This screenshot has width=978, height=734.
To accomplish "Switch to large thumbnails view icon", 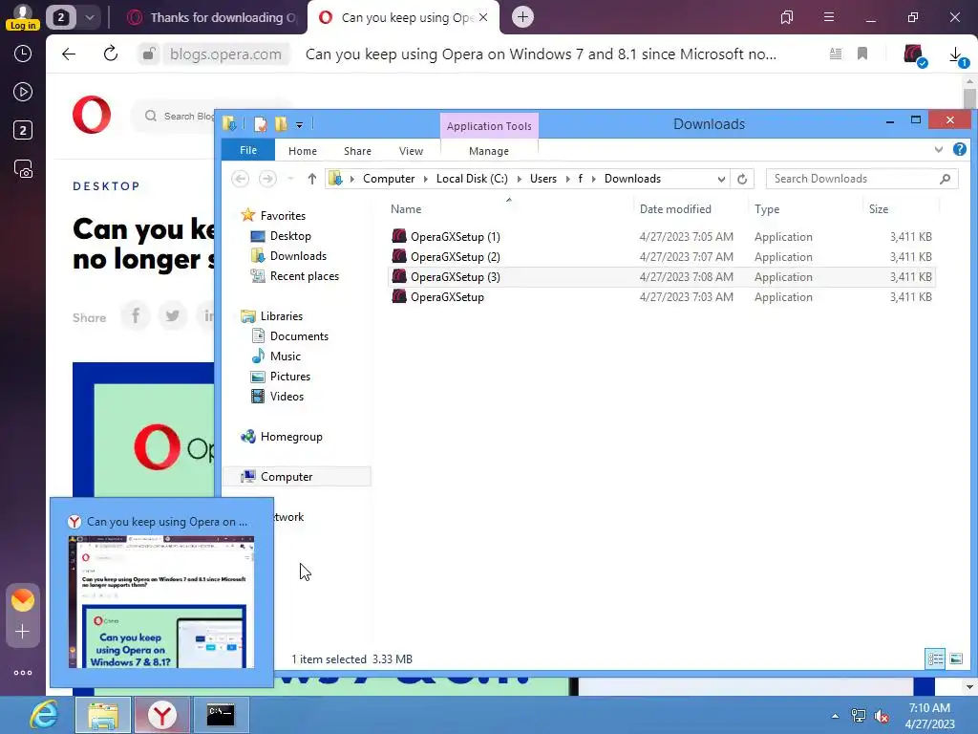I will (956, 659).
